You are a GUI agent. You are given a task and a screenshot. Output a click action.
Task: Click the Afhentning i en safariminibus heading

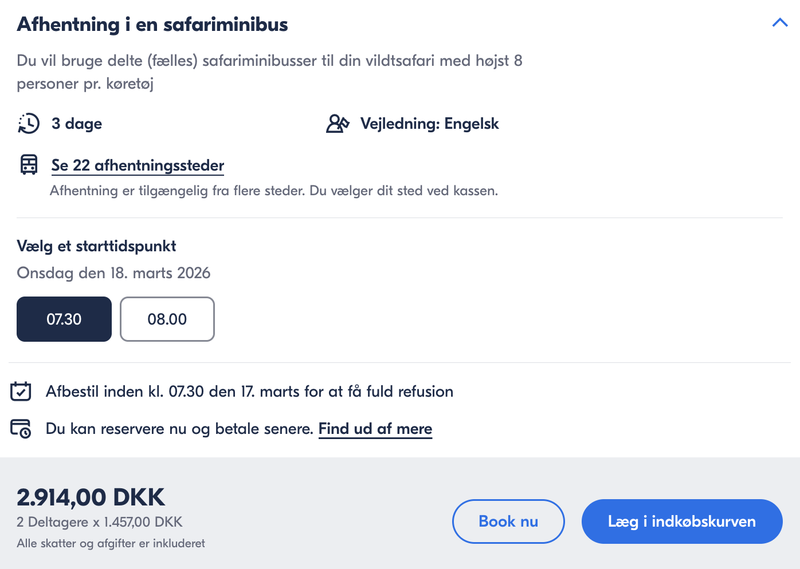(x=152, y=25)
